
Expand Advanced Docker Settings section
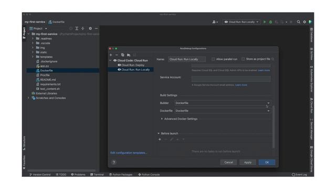click(x=162, y=119)
